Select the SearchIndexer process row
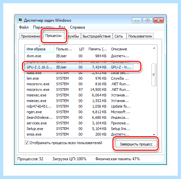 (x=79, y=117)
